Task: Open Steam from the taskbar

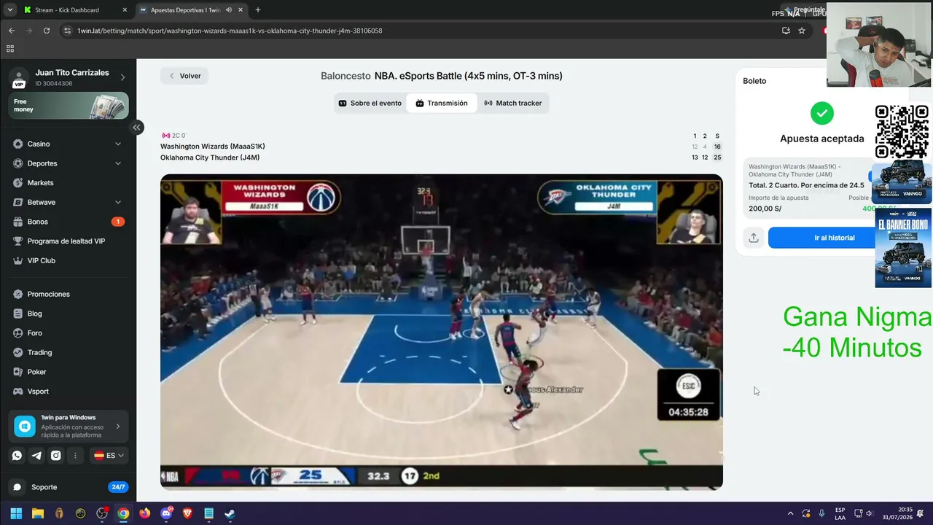Action: (x=230, y=513)
